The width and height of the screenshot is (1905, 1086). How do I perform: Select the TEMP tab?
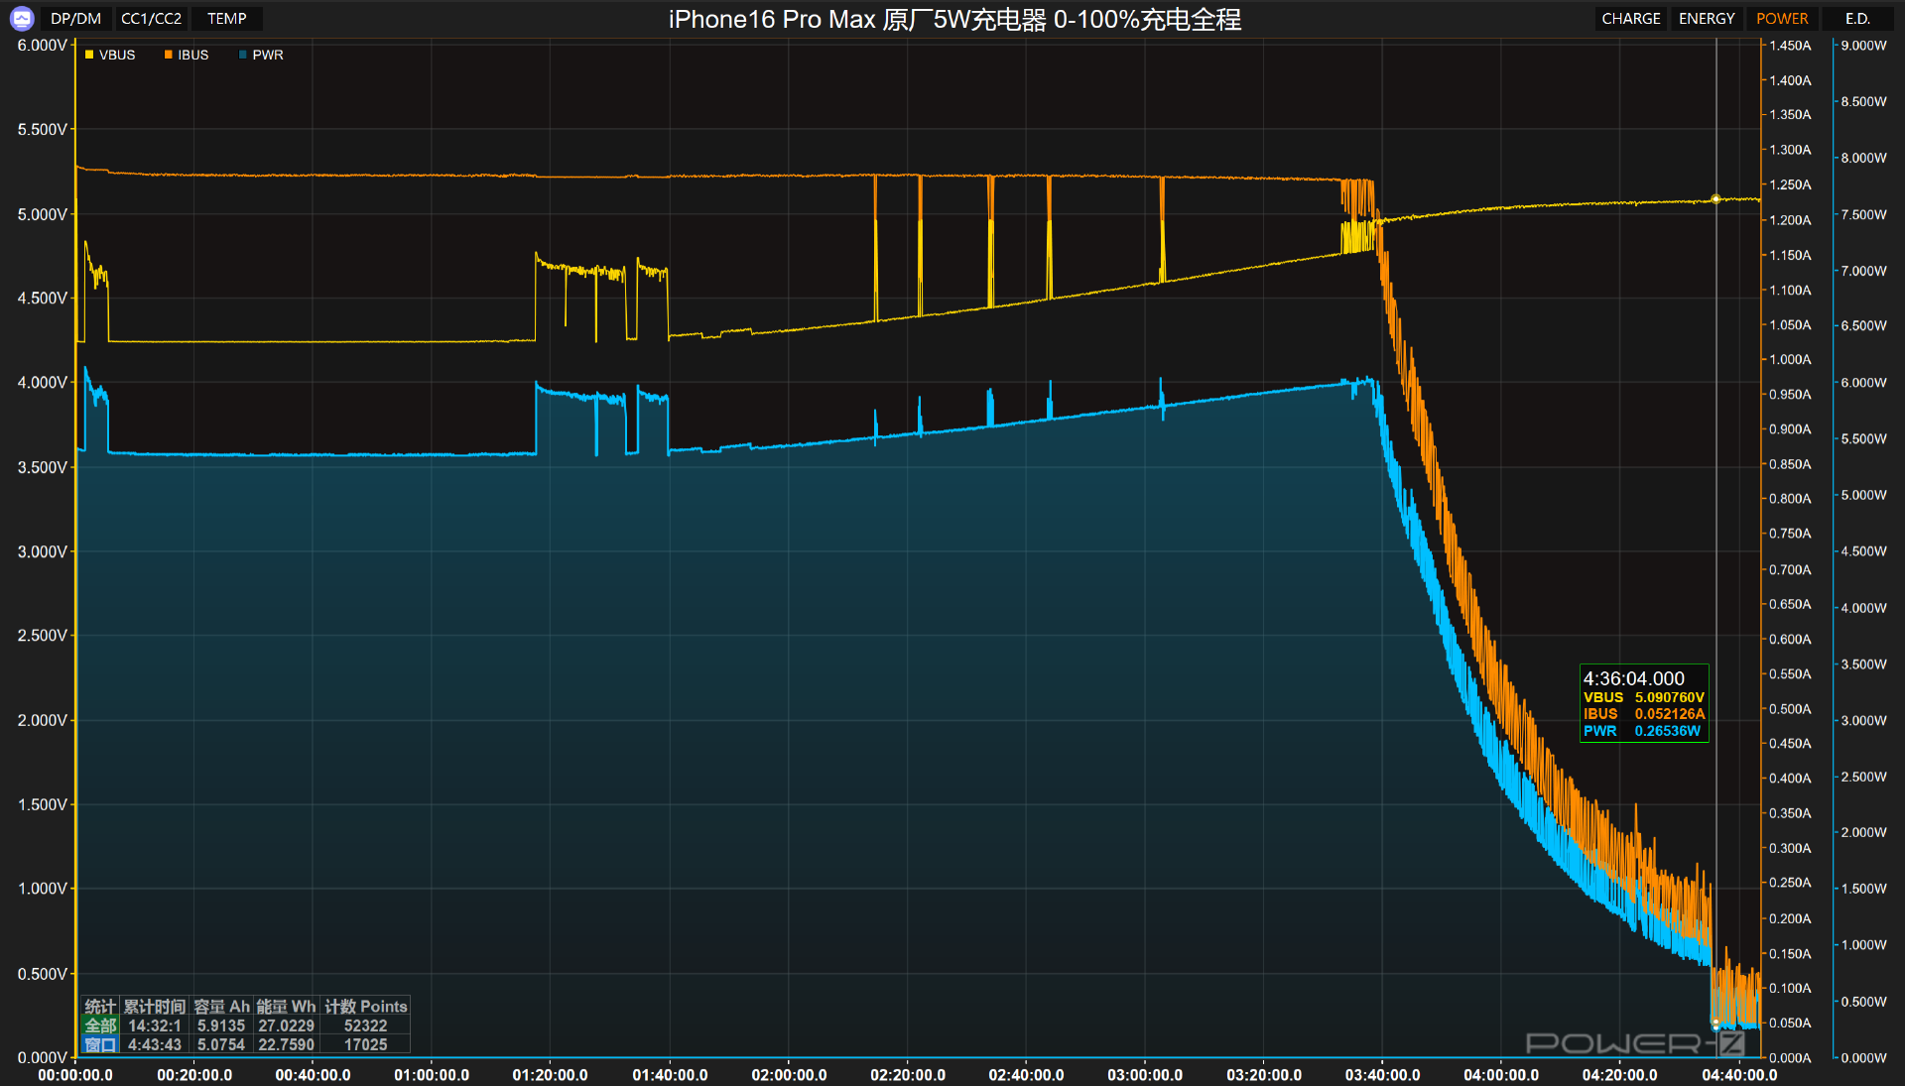226,18
